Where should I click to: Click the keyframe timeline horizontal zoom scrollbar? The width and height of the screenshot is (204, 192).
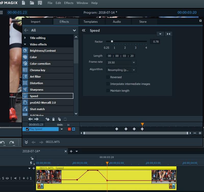click(x=136, y=133)
